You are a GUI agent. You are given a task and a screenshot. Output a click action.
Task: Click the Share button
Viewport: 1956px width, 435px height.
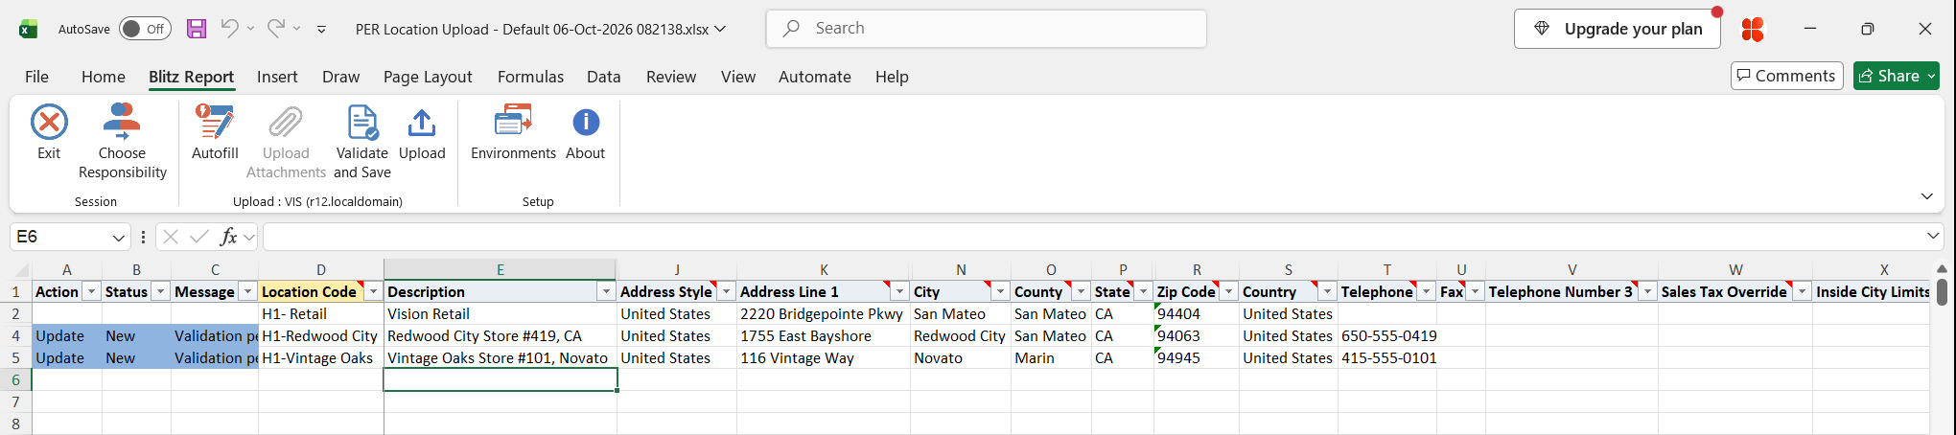pos(1897,76)
